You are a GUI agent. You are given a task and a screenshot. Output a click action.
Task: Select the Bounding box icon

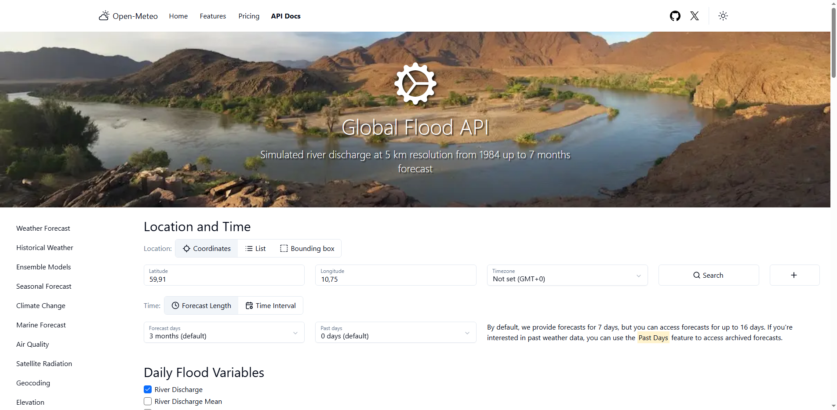pyautogui.click(x=284, y=248)
